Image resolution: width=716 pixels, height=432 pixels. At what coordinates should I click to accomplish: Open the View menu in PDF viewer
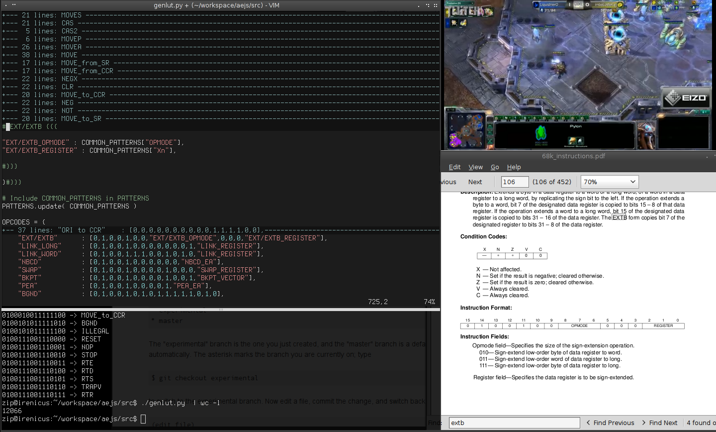point(475,167)
